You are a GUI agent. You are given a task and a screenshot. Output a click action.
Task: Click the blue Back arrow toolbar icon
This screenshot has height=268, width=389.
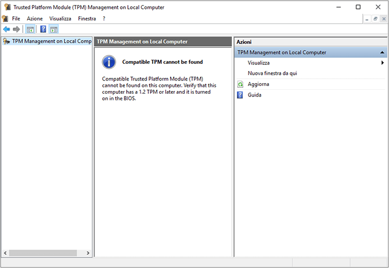click(7, 29)
